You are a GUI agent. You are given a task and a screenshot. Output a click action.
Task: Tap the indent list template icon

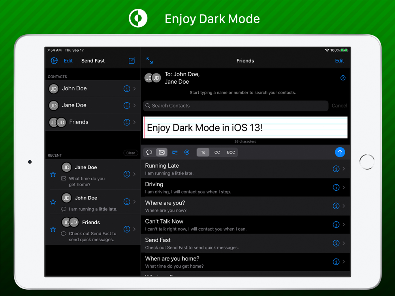point(175,152)
